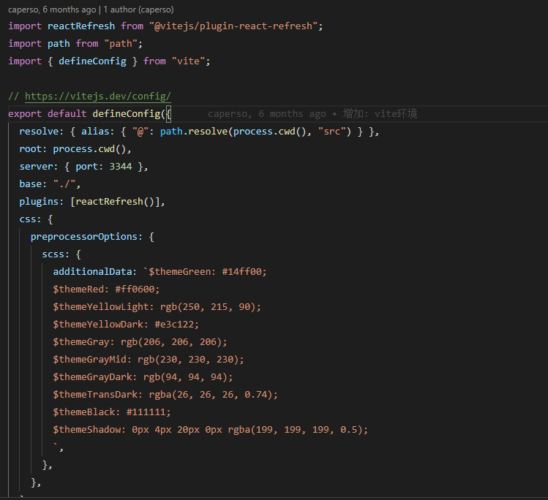Click the alias property key

coord(95,132)
